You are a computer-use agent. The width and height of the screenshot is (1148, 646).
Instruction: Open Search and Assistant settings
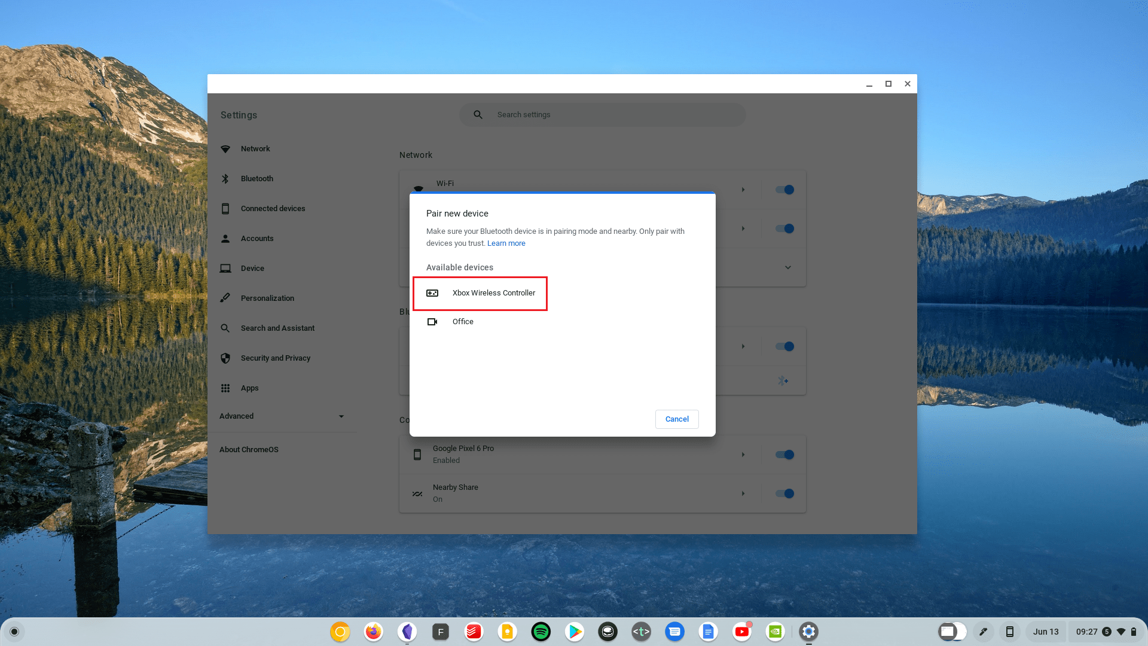click(277, 328)
